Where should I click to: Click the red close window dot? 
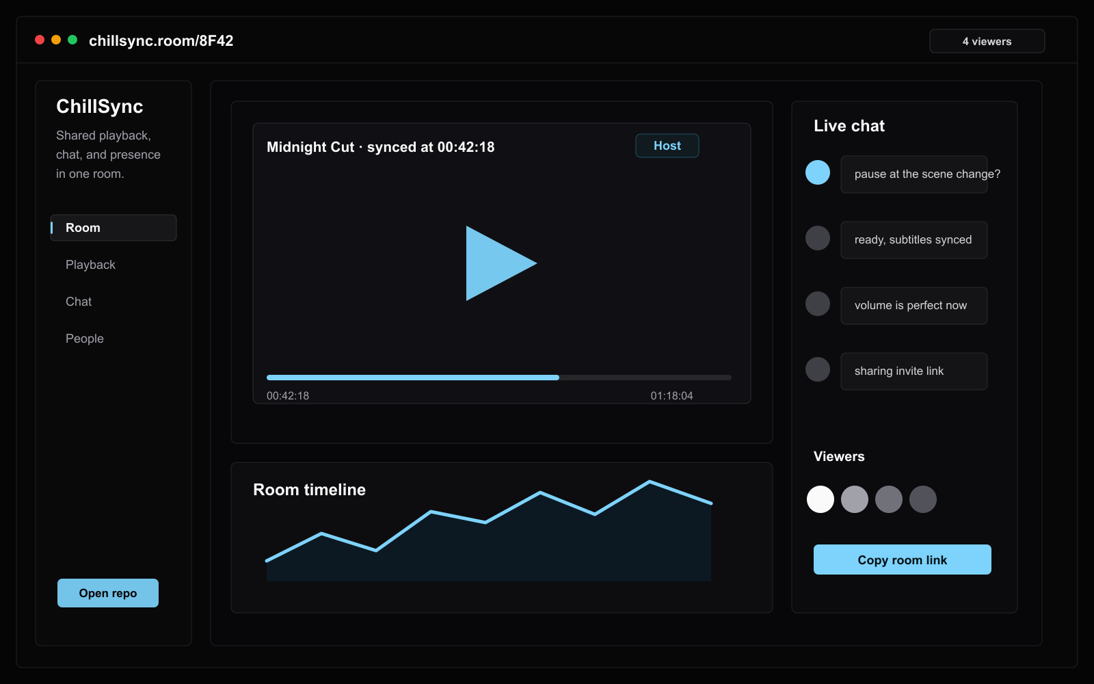pos(40,40)
